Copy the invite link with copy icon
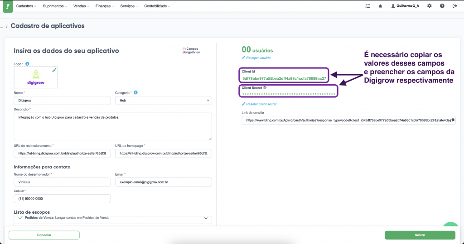Viewport: 464px width, 244px height. tap(452, 120)
